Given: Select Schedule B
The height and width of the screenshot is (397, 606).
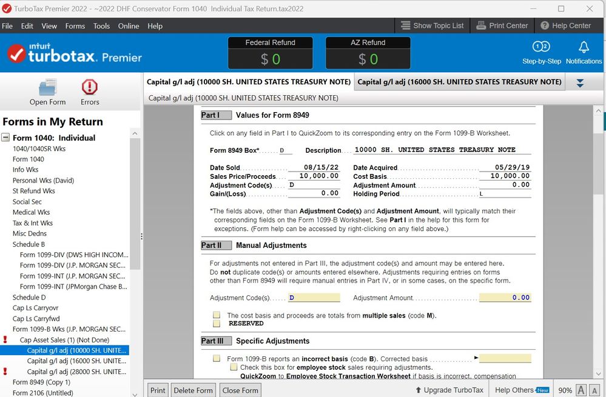Looking at the screenshot, I should pos(29,244).
